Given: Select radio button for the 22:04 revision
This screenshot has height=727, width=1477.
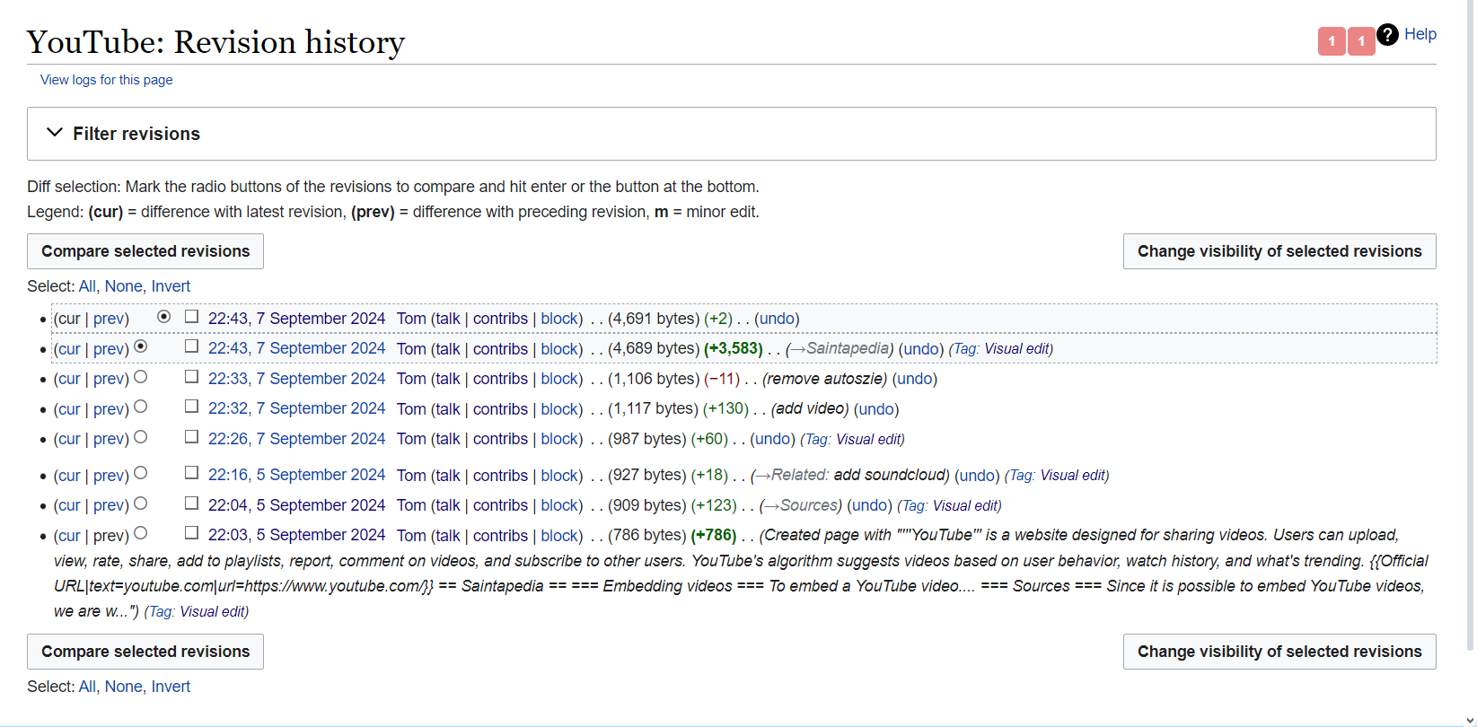Looking at the screenshot, I should [141, 504].
